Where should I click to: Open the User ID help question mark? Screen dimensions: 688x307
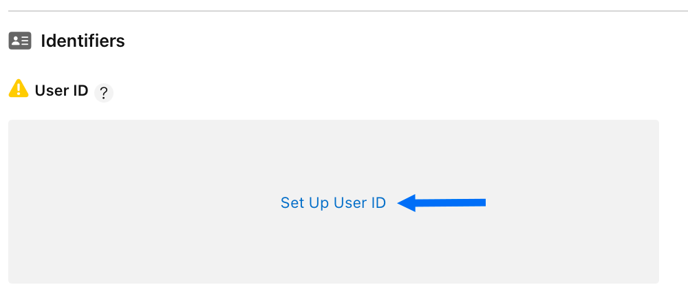tap(104, 93)
